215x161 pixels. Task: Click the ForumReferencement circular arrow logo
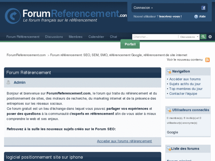(x=13, y=16)
